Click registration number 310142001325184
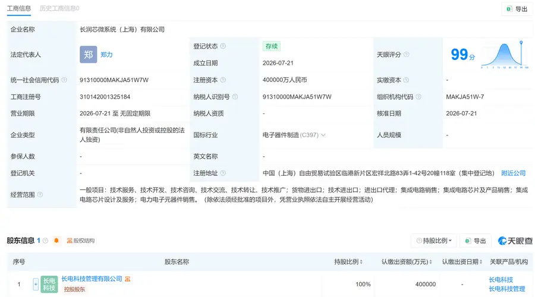The image size is (535, 297). 105,97
